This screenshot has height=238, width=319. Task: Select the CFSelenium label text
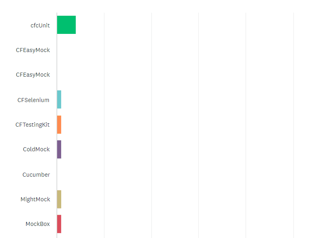pos(33,100)
